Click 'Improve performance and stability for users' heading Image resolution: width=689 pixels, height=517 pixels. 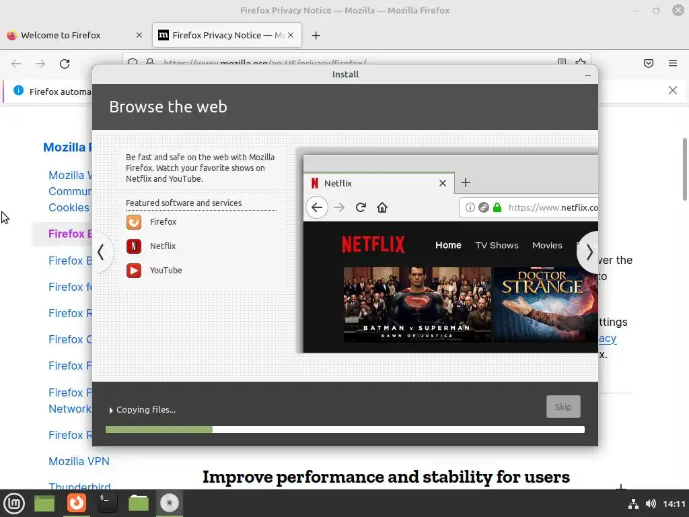click(x=386, y=477)
